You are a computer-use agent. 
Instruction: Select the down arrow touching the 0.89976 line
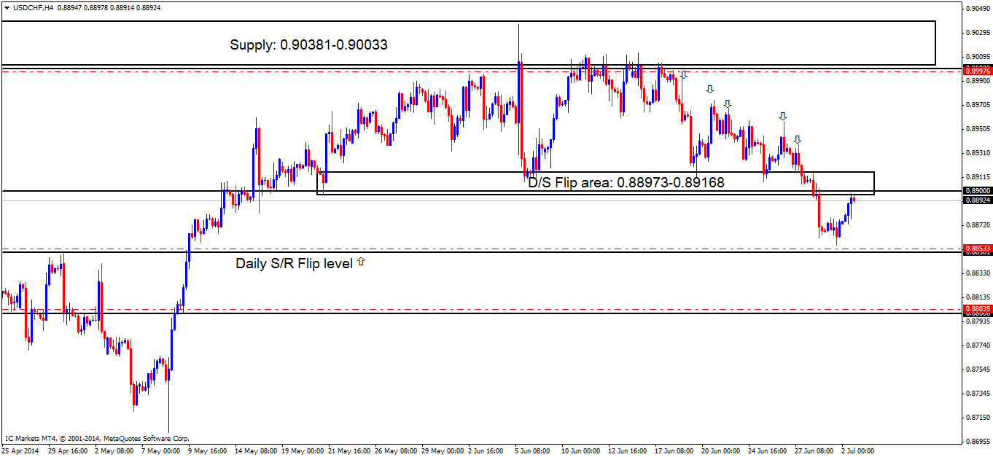click(x=683, y=74)
